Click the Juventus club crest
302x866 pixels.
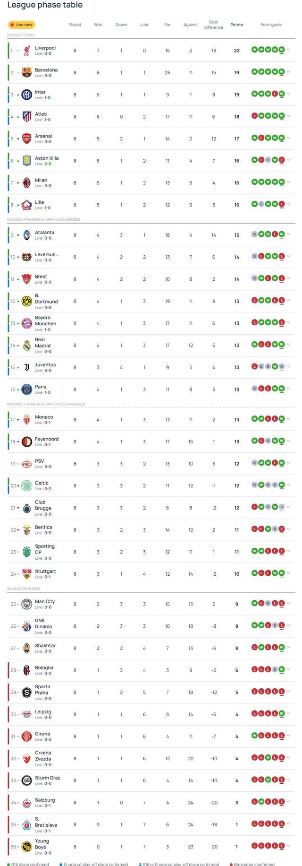click(x=27, y=367)
